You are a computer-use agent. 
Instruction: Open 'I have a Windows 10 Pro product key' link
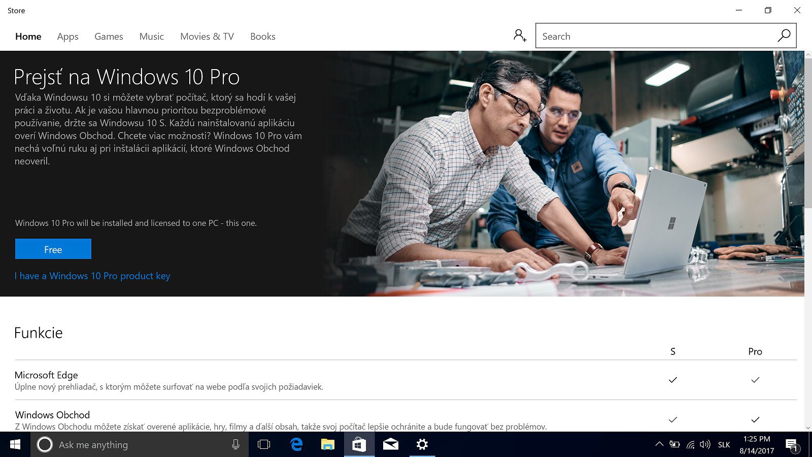92,276
